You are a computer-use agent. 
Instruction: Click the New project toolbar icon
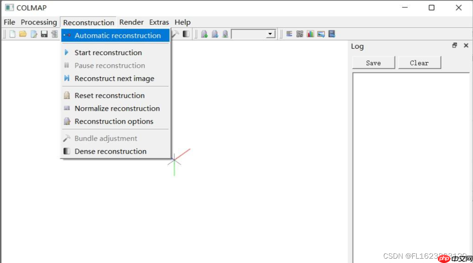[13, 34]
